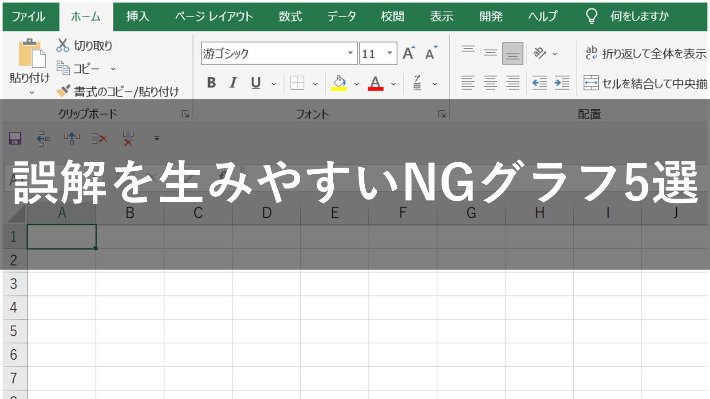Apply yellow fill color bucket

pos(339,82)
